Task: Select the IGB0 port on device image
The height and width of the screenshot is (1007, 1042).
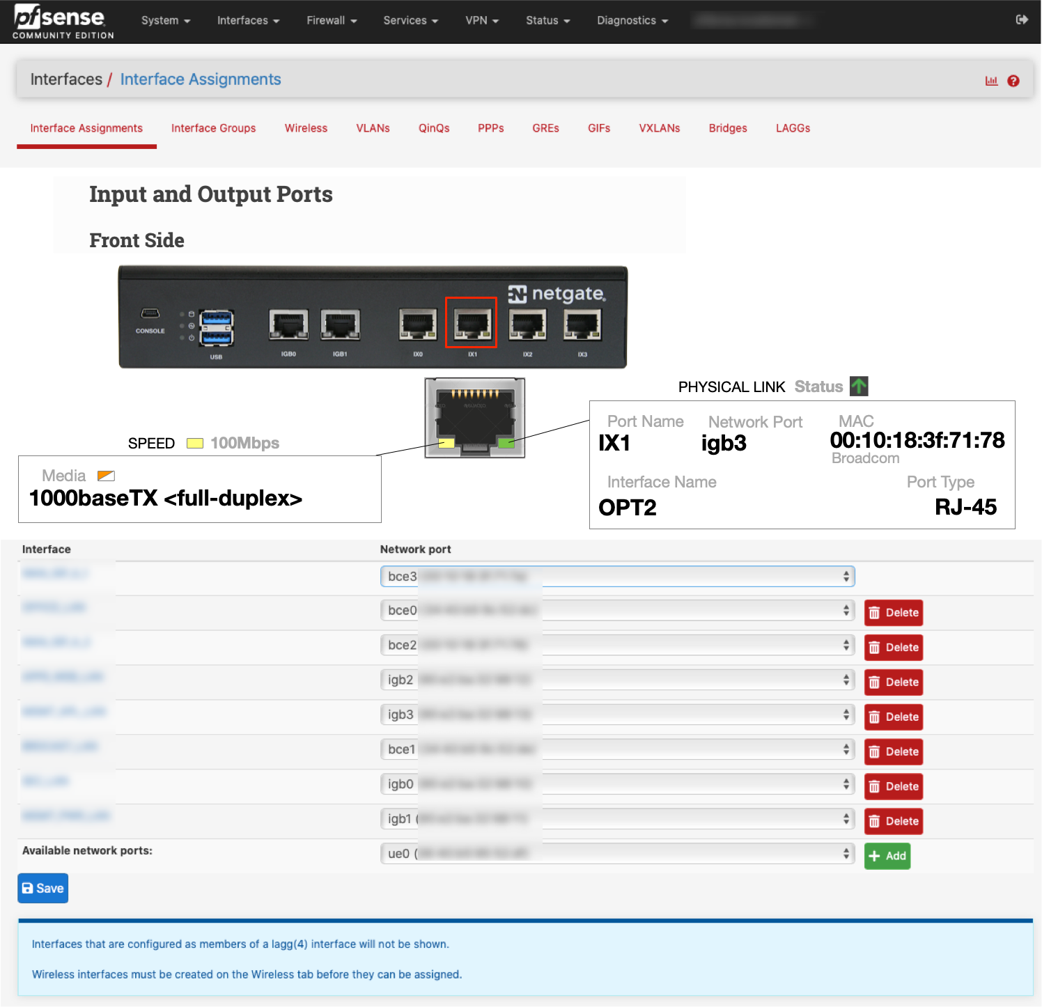Action: click(x=288, y=325)
